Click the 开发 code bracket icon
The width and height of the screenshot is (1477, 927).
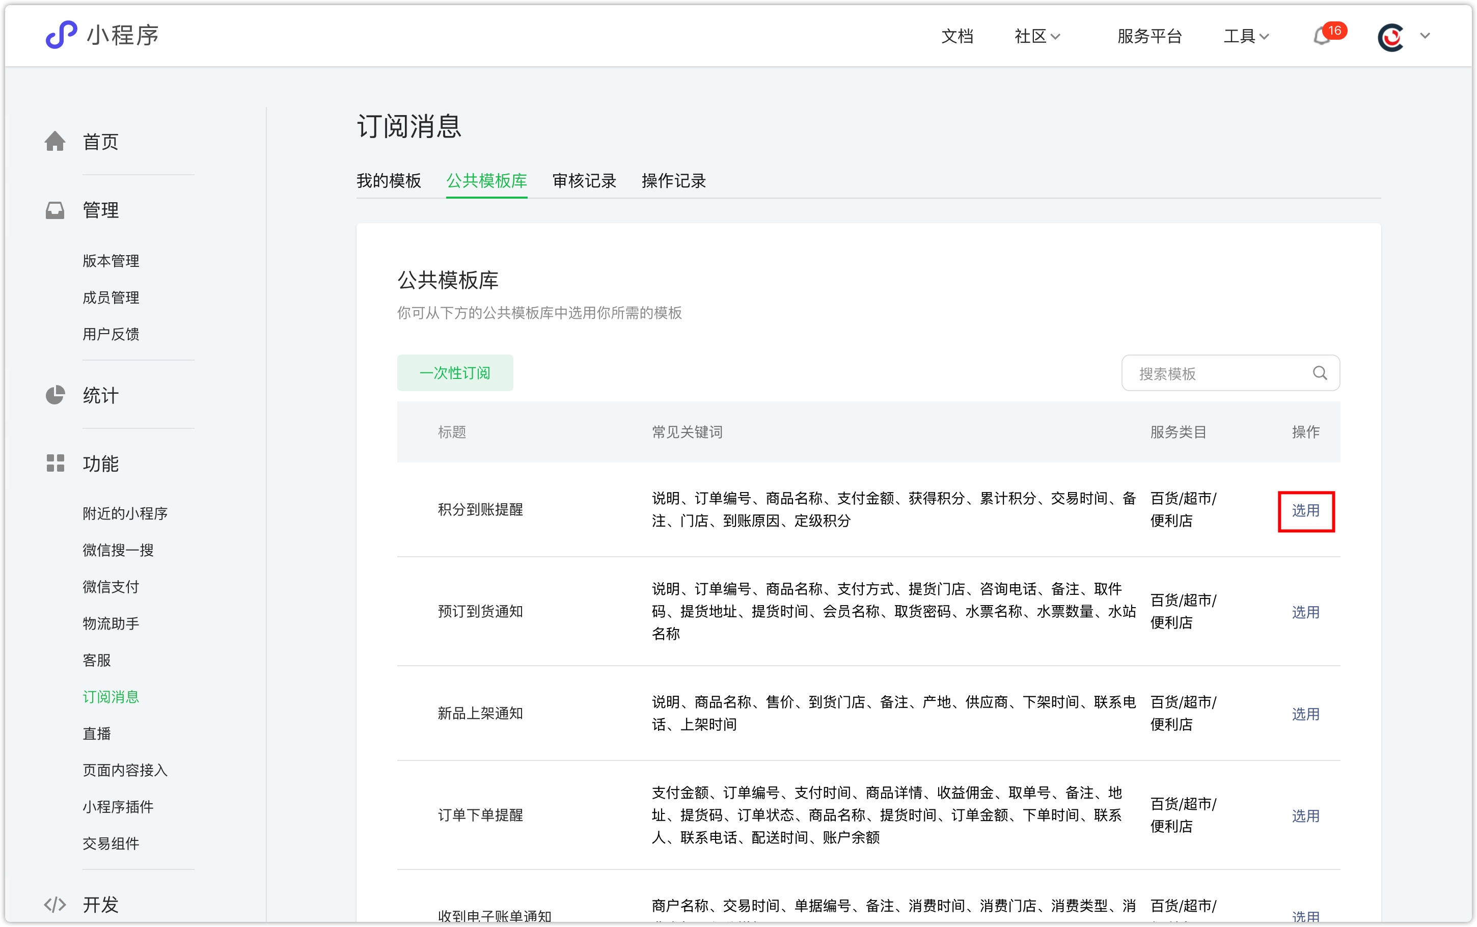(x=55, y=904)
